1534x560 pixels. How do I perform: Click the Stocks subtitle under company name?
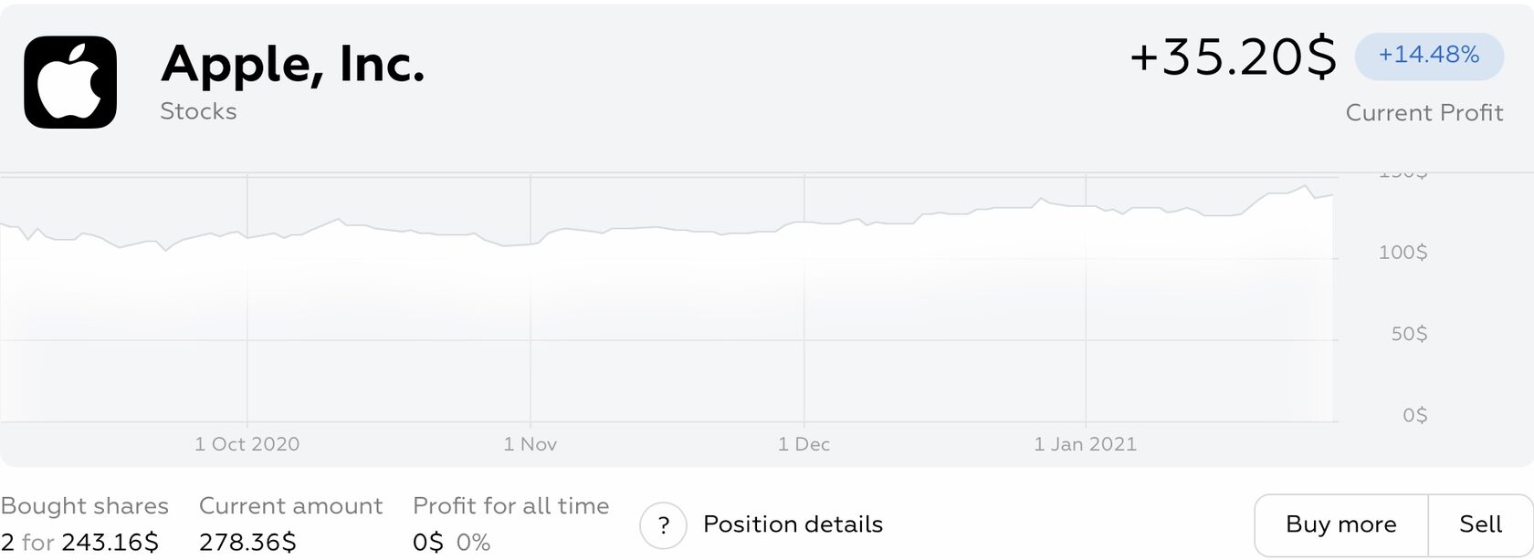pyautogui.click(x=198, y=111)
